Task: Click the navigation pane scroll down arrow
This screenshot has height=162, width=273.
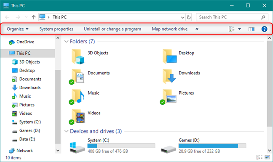Action: click(58, 151)
